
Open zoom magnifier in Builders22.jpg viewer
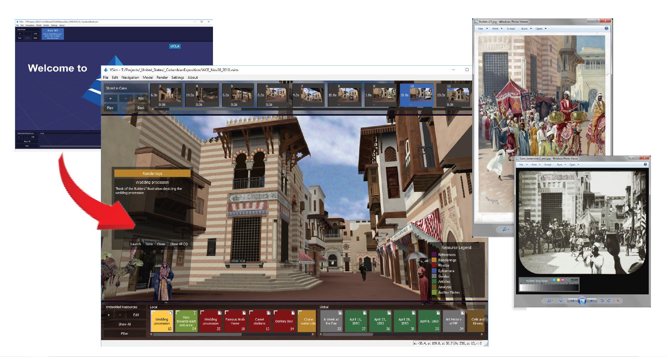(x=505, y=229)
